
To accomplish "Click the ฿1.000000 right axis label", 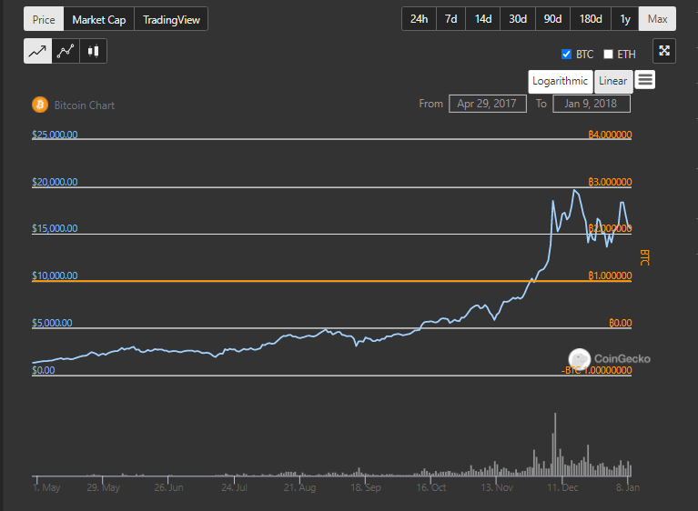I will tap(610, 276).
